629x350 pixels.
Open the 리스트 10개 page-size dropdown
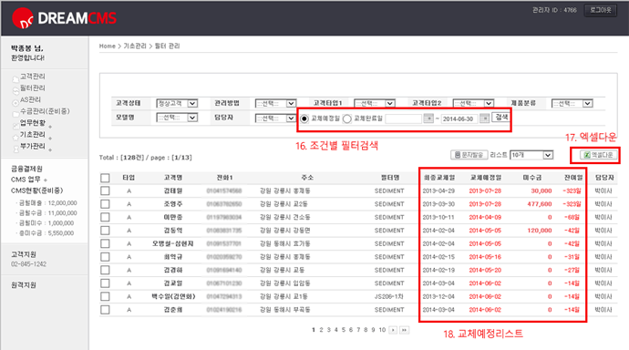tap(531, 155)
